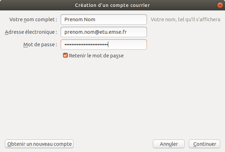Focus the Adresse électronique input field
Image resolution: width=225 pixels, height=152 pixels.
click(103, 32)
